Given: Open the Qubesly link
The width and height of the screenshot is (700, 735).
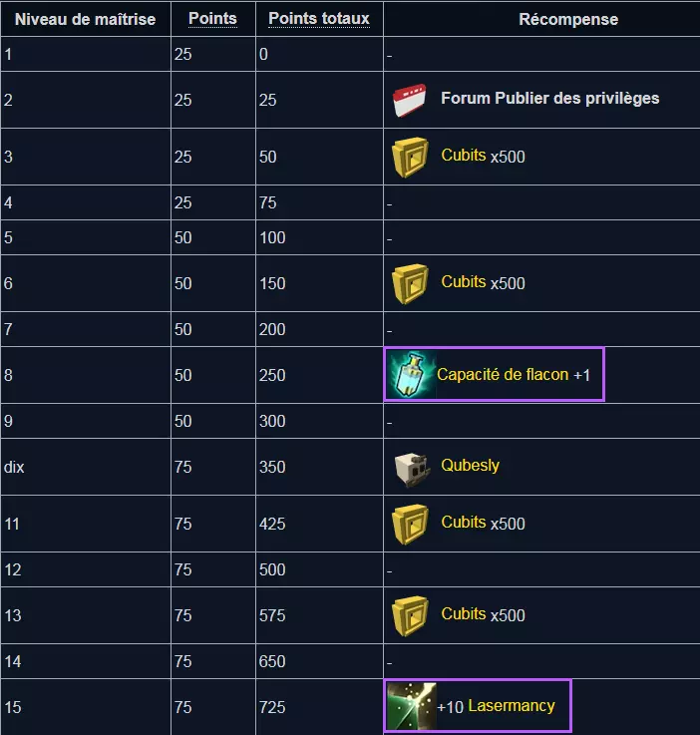Looking at the screenshot, I should 470,466.
